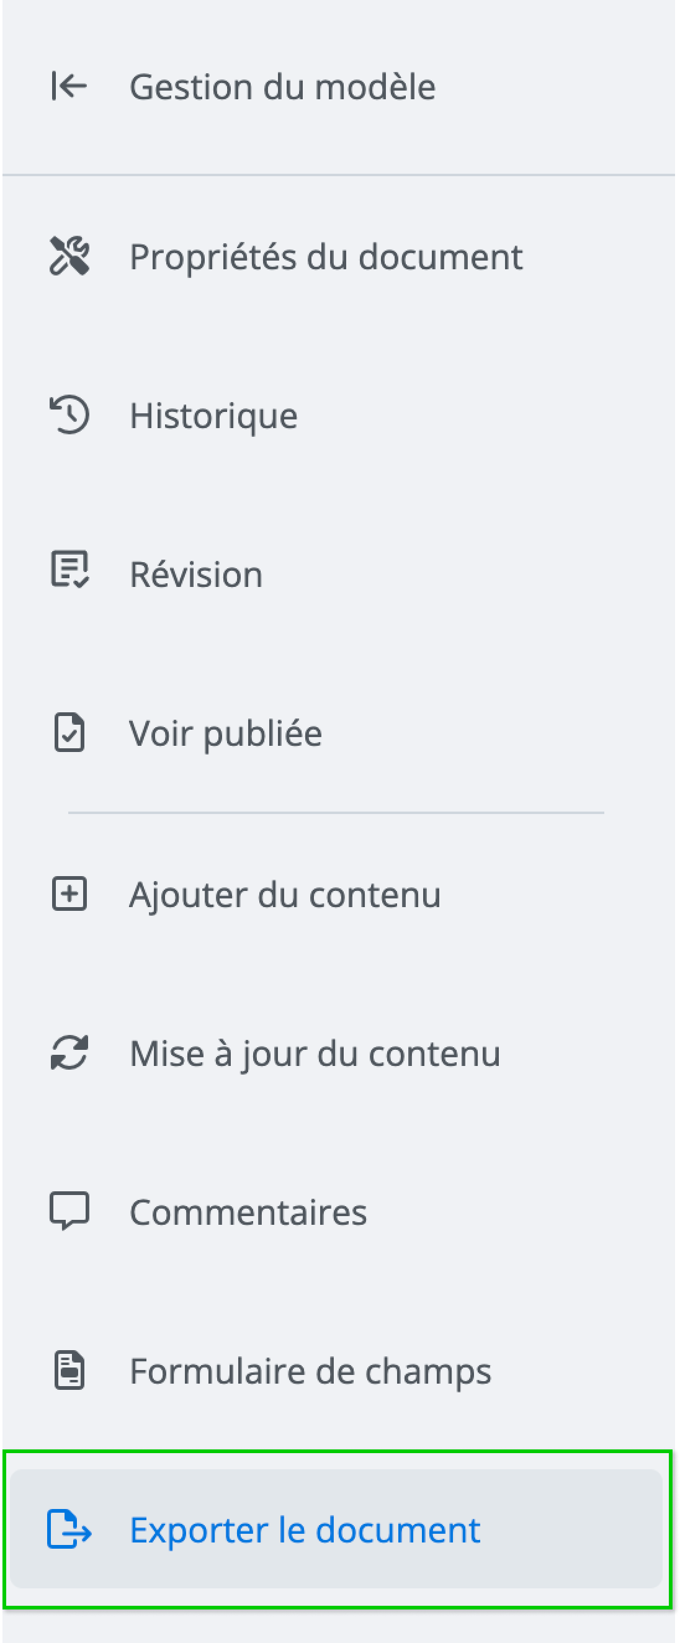Click the refresh arrows update icon
Viewport: 680px width, 1643px height.
click(x=69, y=1053)
